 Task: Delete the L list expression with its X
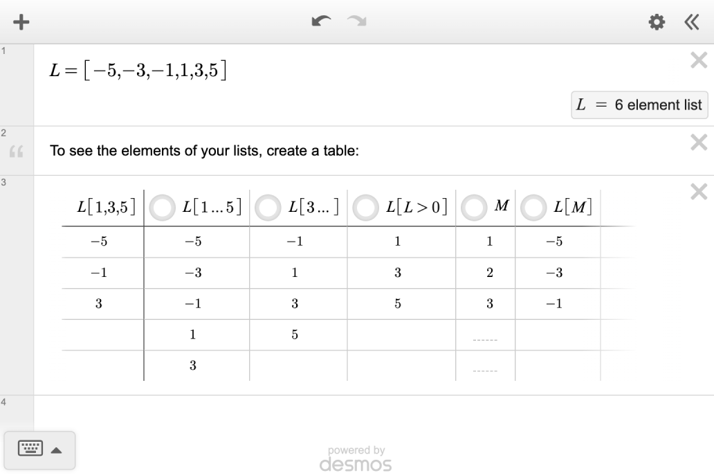[x=698, y=60]
